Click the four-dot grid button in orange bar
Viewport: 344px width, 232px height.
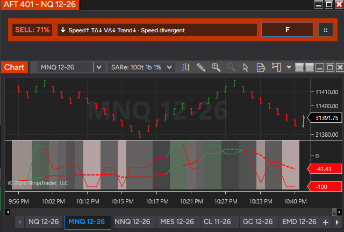[x=326, y=30]
